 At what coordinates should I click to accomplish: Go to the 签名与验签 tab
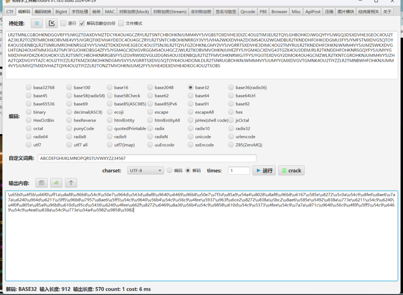tap(226, 11)
